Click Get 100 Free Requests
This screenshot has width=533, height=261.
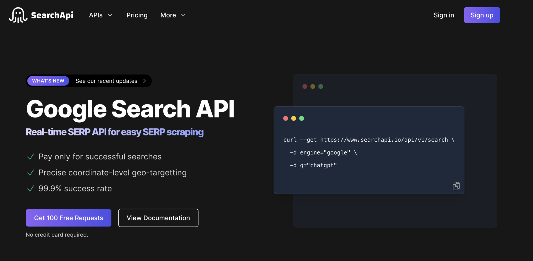pyautogui.click(x=68, y=218)
